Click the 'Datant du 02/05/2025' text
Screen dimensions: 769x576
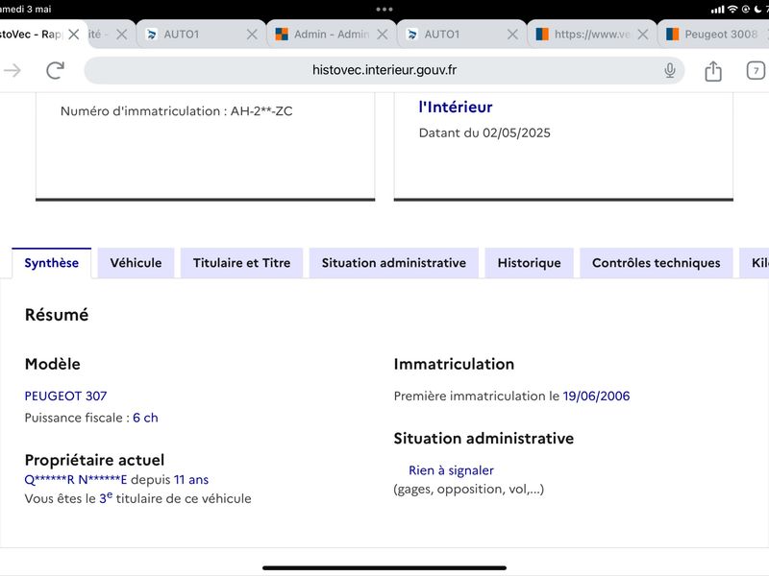pos(484,132)
